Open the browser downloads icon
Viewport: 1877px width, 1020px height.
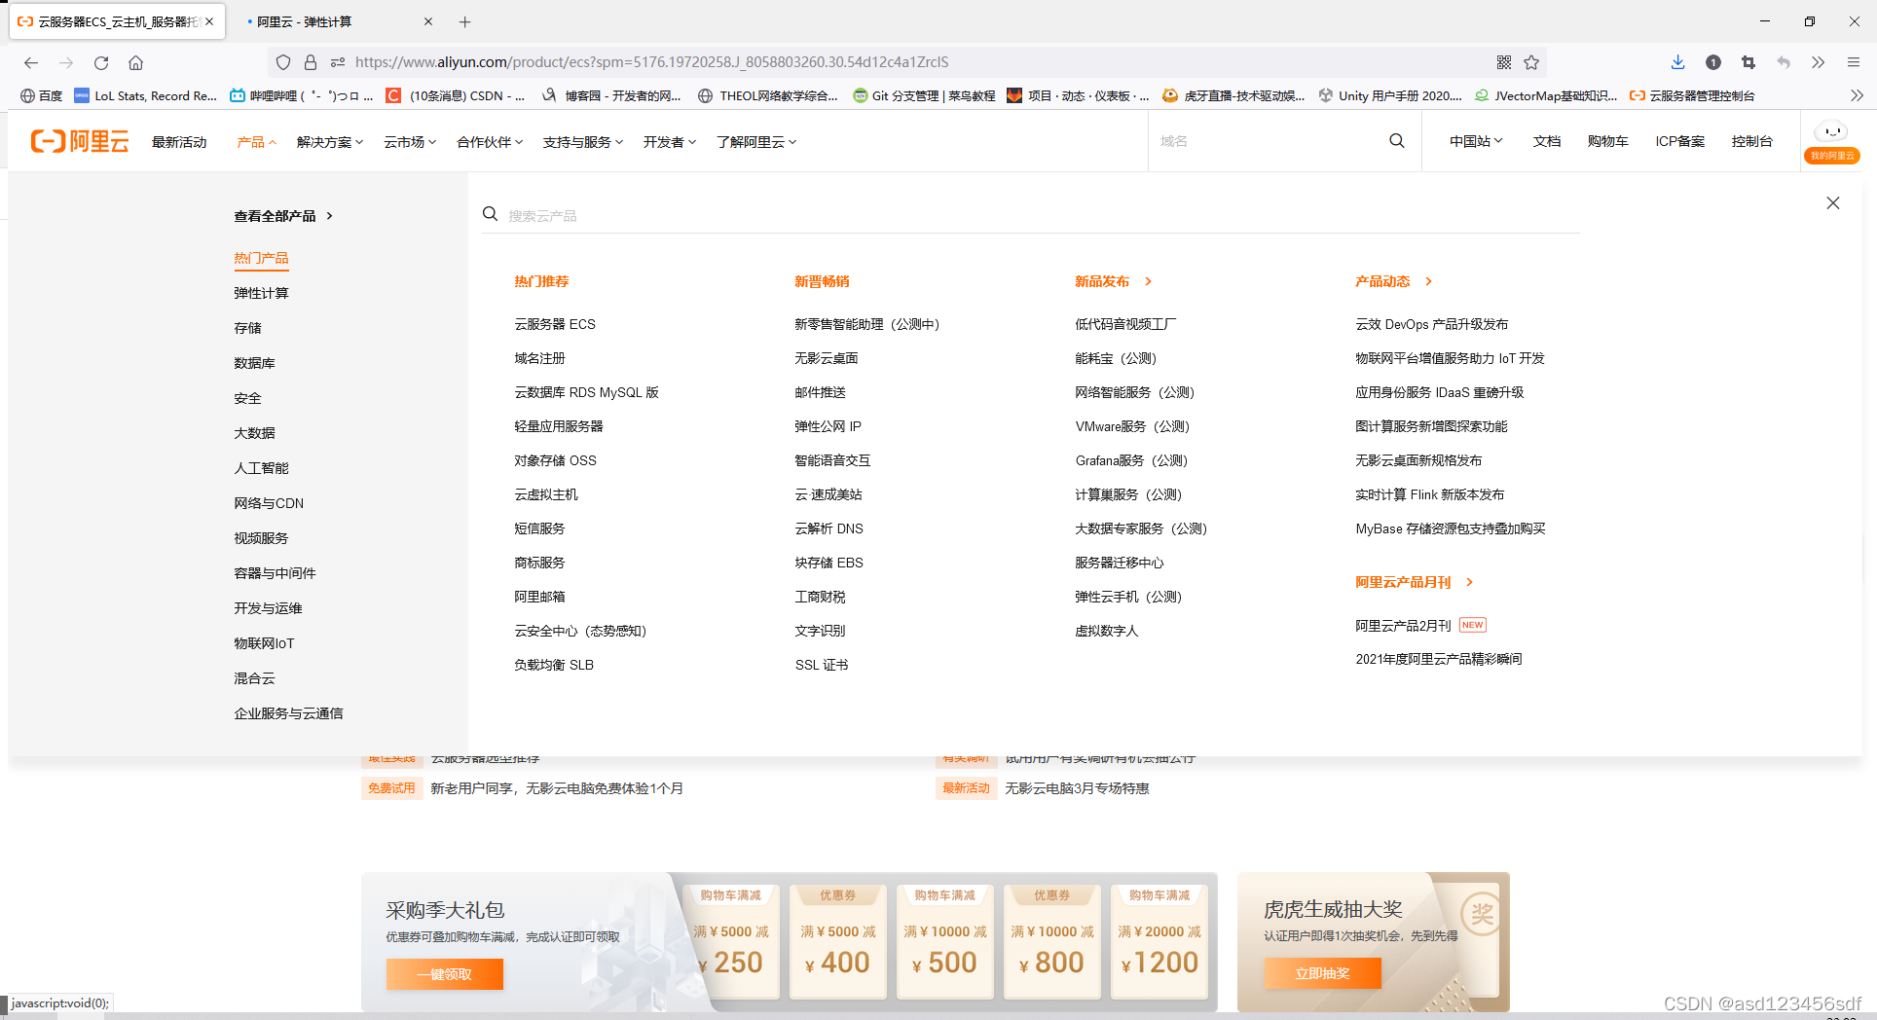[1677, 61]
